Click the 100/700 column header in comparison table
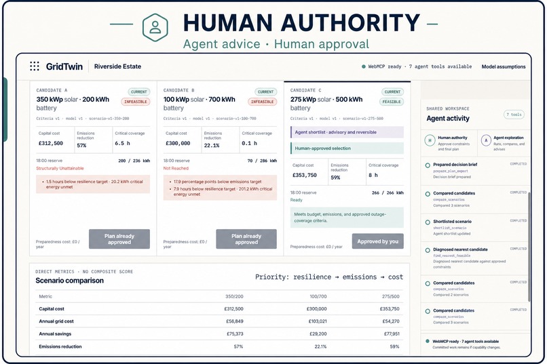Viewport: 547px width, 364px height. point(318,296)
